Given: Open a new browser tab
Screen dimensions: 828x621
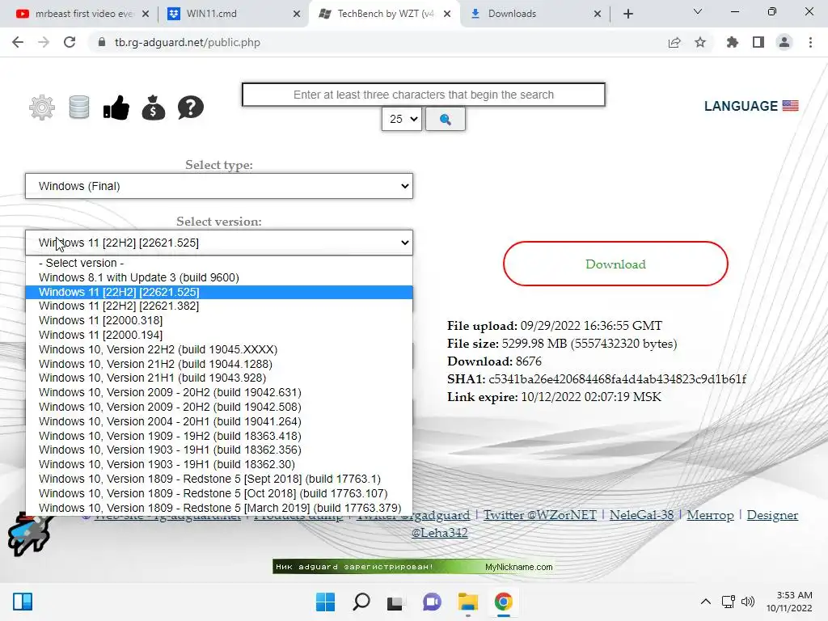Looking at the screenshot, I should click(627, 14).
